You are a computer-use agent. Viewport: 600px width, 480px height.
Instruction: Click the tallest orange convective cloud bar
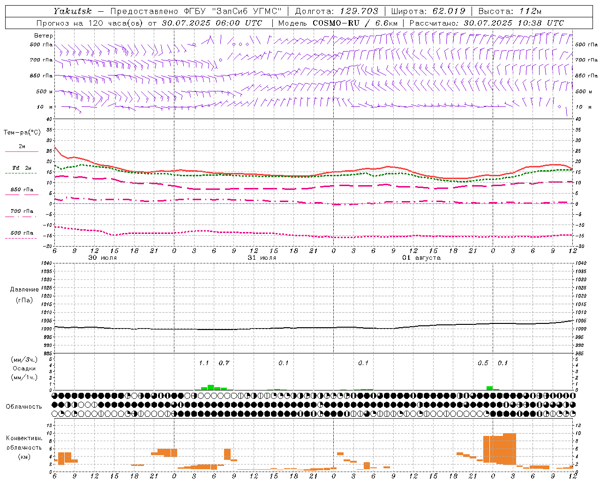tap(510, 449)
